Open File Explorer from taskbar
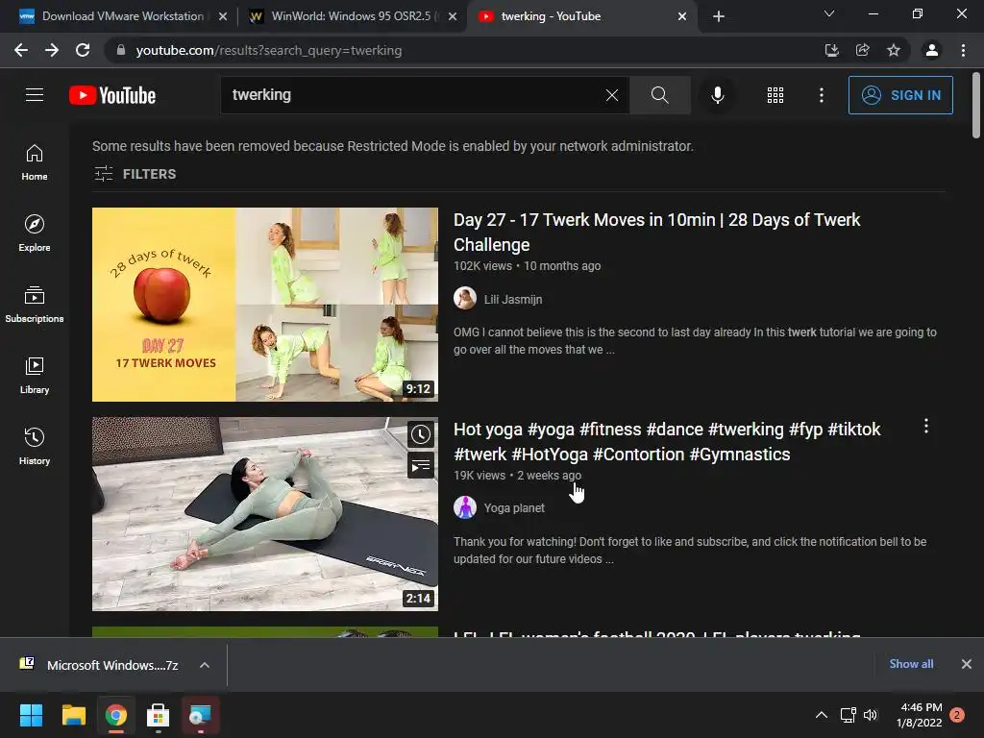This screenshot has width=984, height=738. tap(73, 715)
